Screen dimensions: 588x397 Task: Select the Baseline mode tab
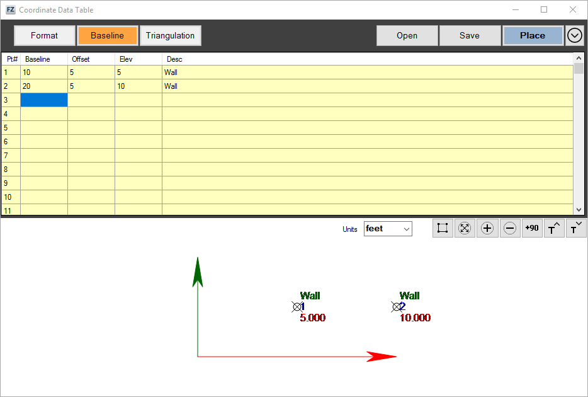click(107, 35)
